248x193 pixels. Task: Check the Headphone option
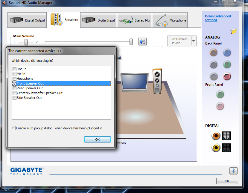point(15,79)
